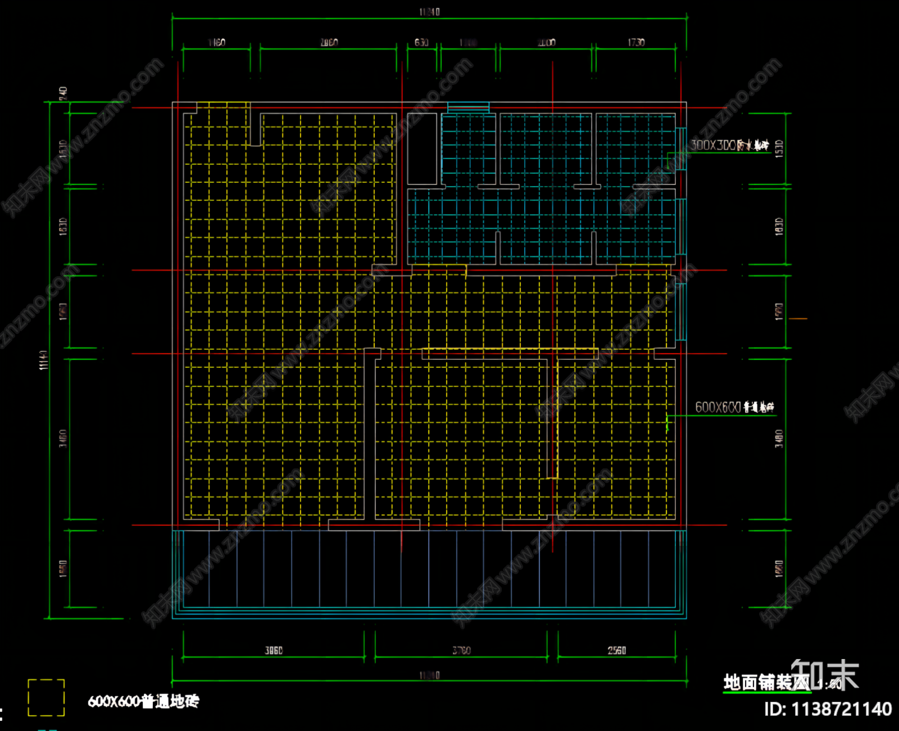This screenshot has width=899, height=731.
Task: Select the 3480 dimension text on the right
Action: [779, 439]
